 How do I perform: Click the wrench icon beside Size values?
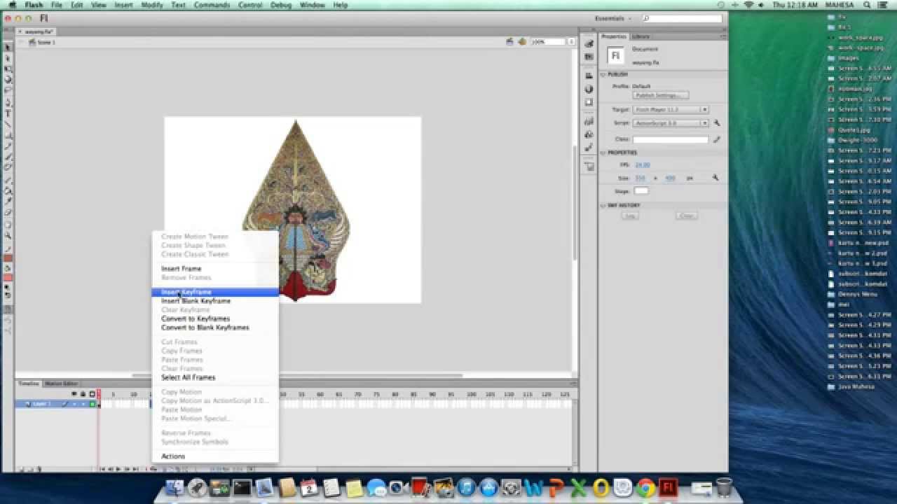click(715, 178)
